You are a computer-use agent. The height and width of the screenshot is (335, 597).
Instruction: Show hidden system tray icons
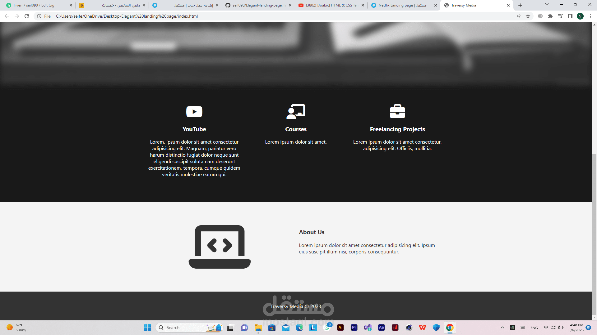(x=502, y=328)
